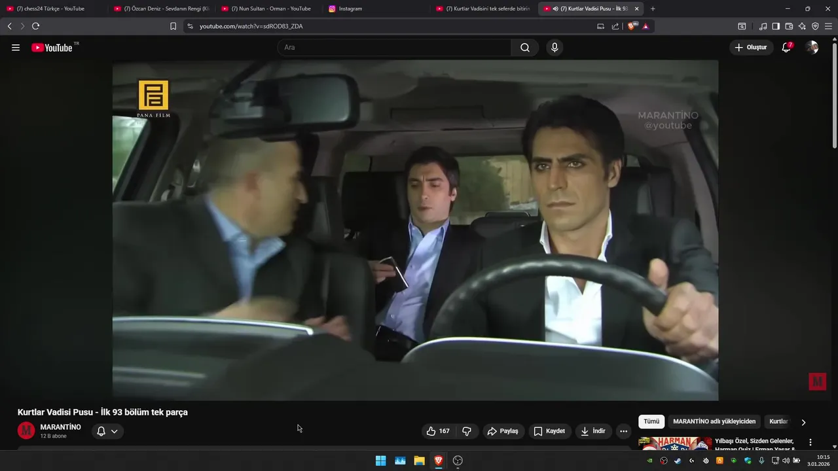Click the Windows Security shield tray icon
Viewport: 838px width, 471px height.
(748, 461)
